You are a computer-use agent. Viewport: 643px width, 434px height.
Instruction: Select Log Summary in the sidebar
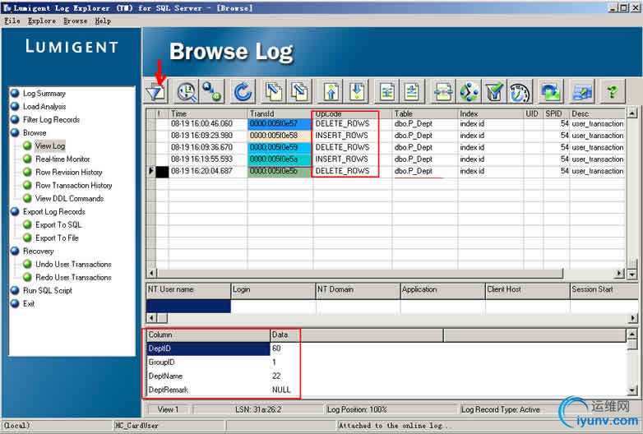click(44, 94)
